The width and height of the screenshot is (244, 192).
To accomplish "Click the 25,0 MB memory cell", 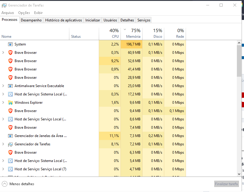I will point(132,86).
